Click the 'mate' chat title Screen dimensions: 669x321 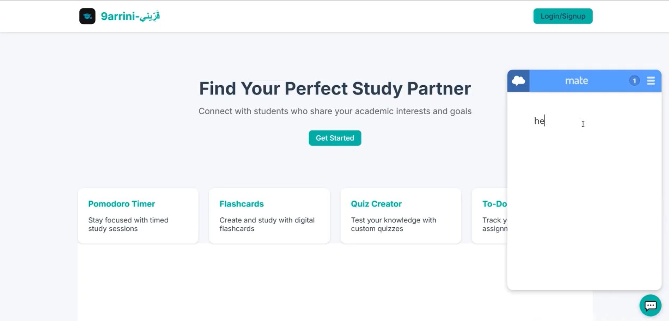pyautogui.click(x=577, y=81)
